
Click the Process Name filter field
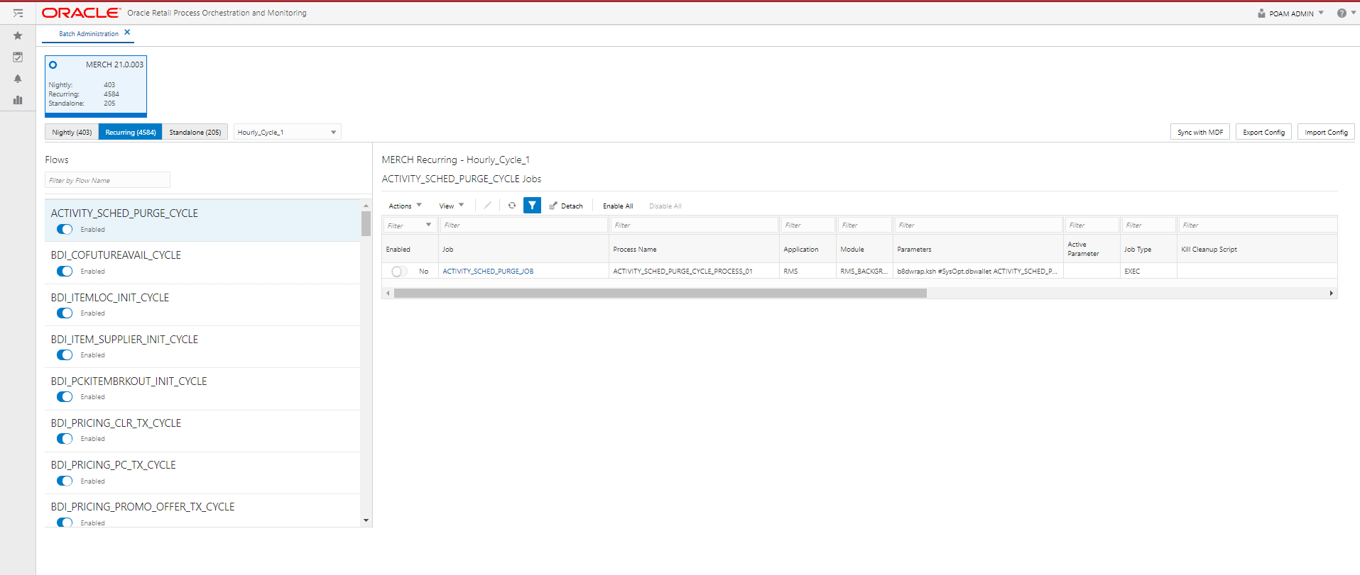click(695, 225)
